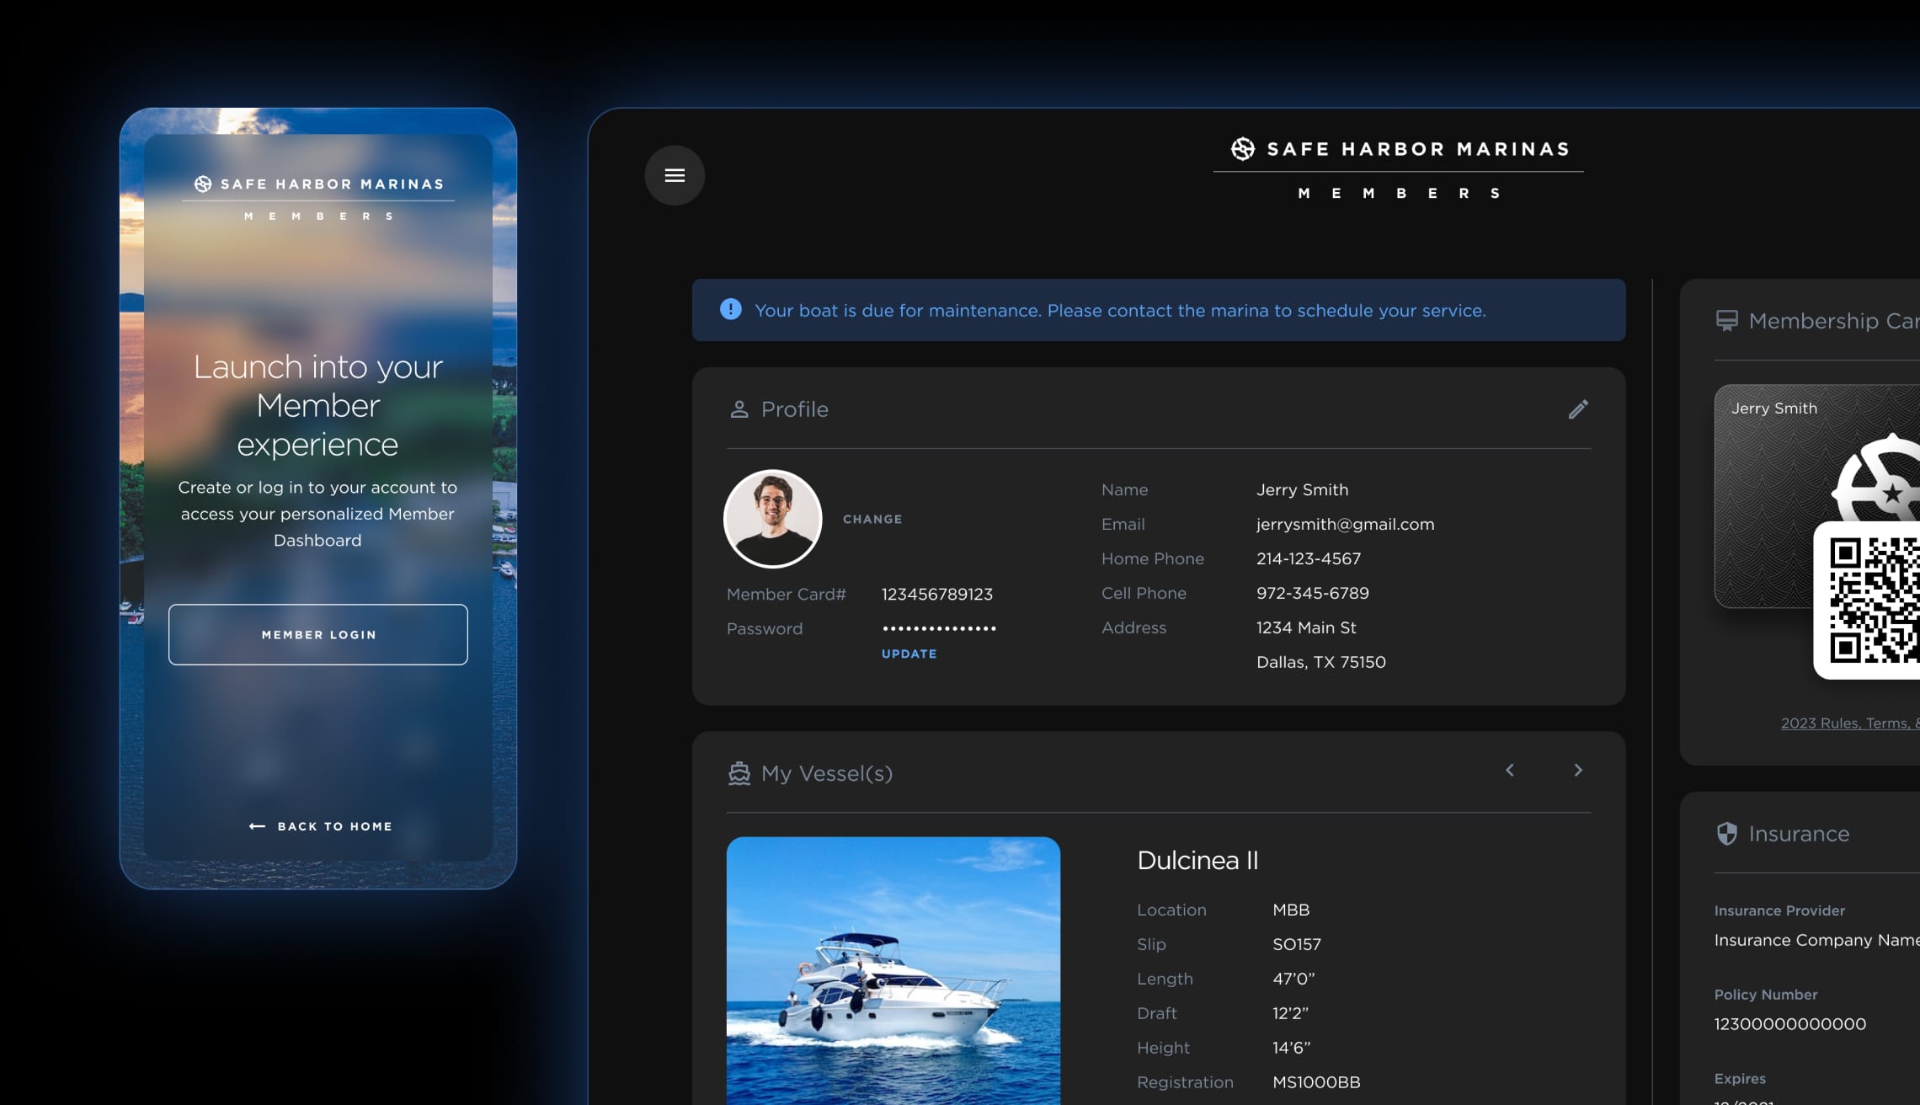This screenshot has height=1105, width=1920.
Task: Click CHANGE next to profile photo
Action: (x=872, y=520)
